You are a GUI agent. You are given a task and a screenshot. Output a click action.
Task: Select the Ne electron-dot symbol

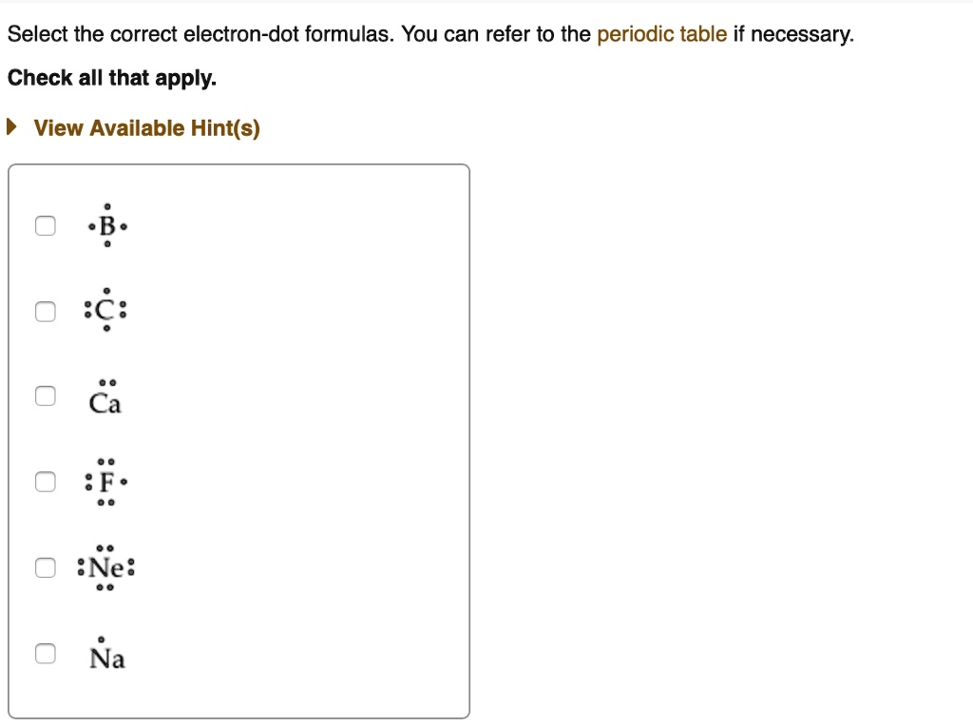click(x=106, y=567)
